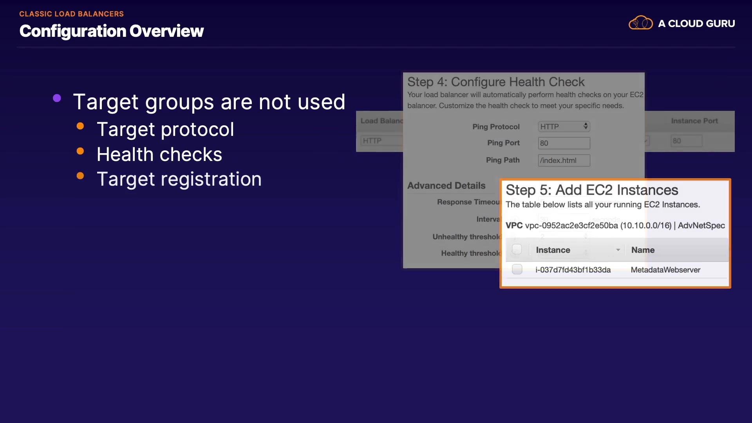Click the Step 4: Configure Health Check heading
This screenshot has width=752, height=423.
pos(495,82)
